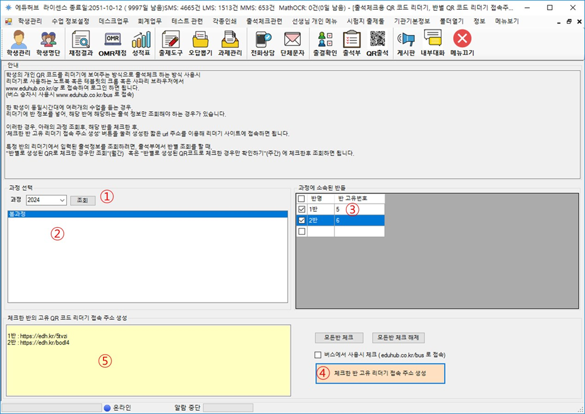Open the 출석체크관련 menu
The height and width of the screenshot is (414, 585).
(263, 21)
